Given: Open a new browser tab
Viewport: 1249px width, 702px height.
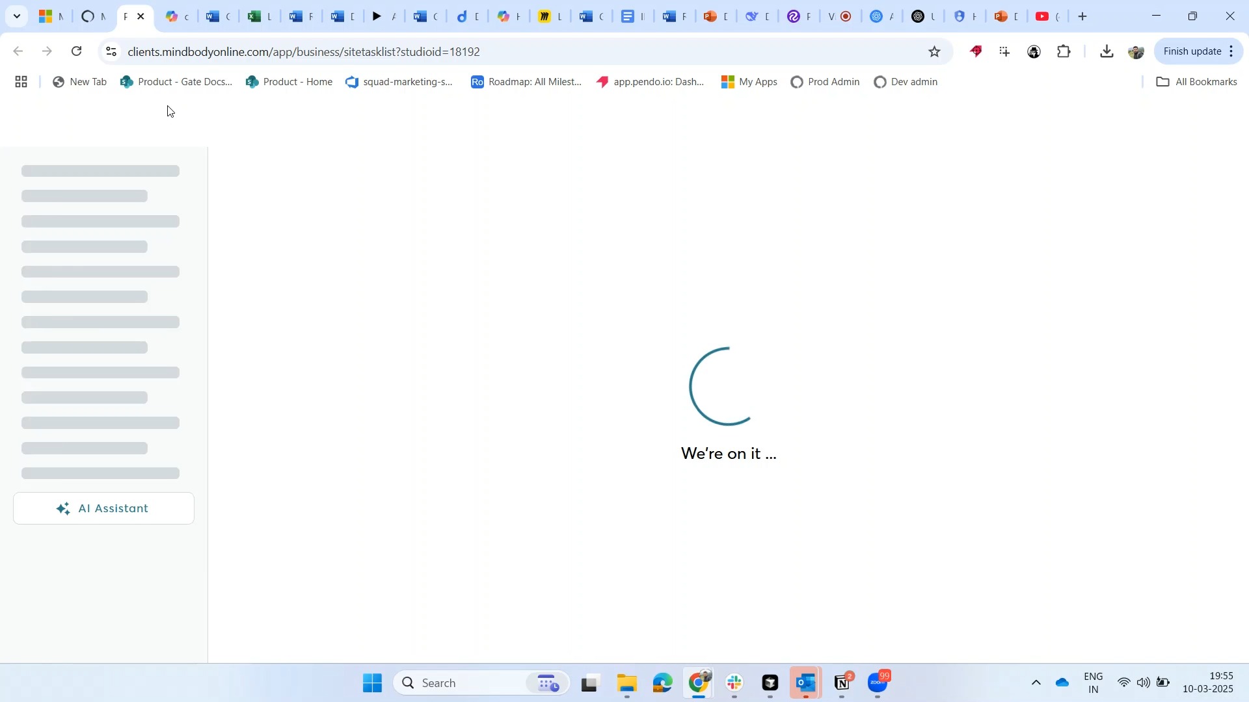Looking at the screenshot, I should pos(1083,16).
